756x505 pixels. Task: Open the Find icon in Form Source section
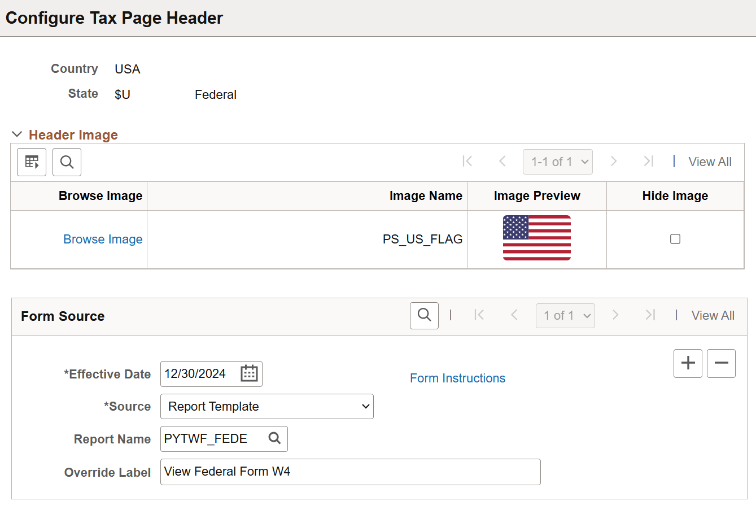coord(424,315)
